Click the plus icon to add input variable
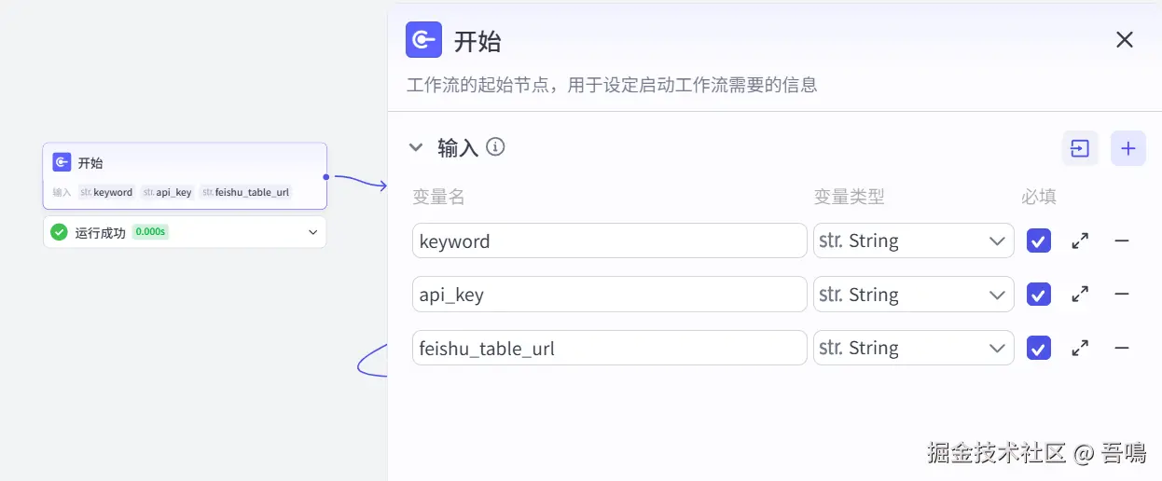 click(x=1127, y=148)
